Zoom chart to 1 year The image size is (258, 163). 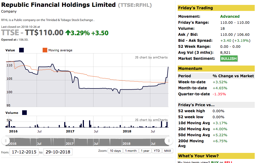coord(145,151)
